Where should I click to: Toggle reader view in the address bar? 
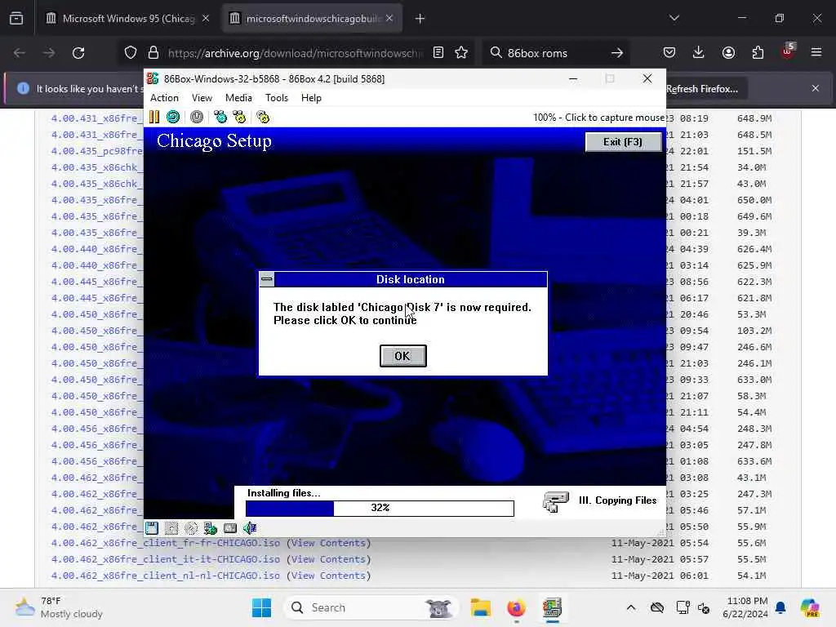coord(438,53)
